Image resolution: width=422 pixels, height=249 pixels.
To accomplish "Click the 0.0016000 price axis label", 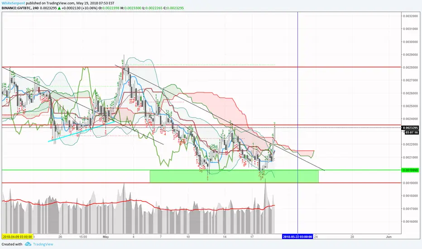I will pyautogui.click(x=410, y=222).
